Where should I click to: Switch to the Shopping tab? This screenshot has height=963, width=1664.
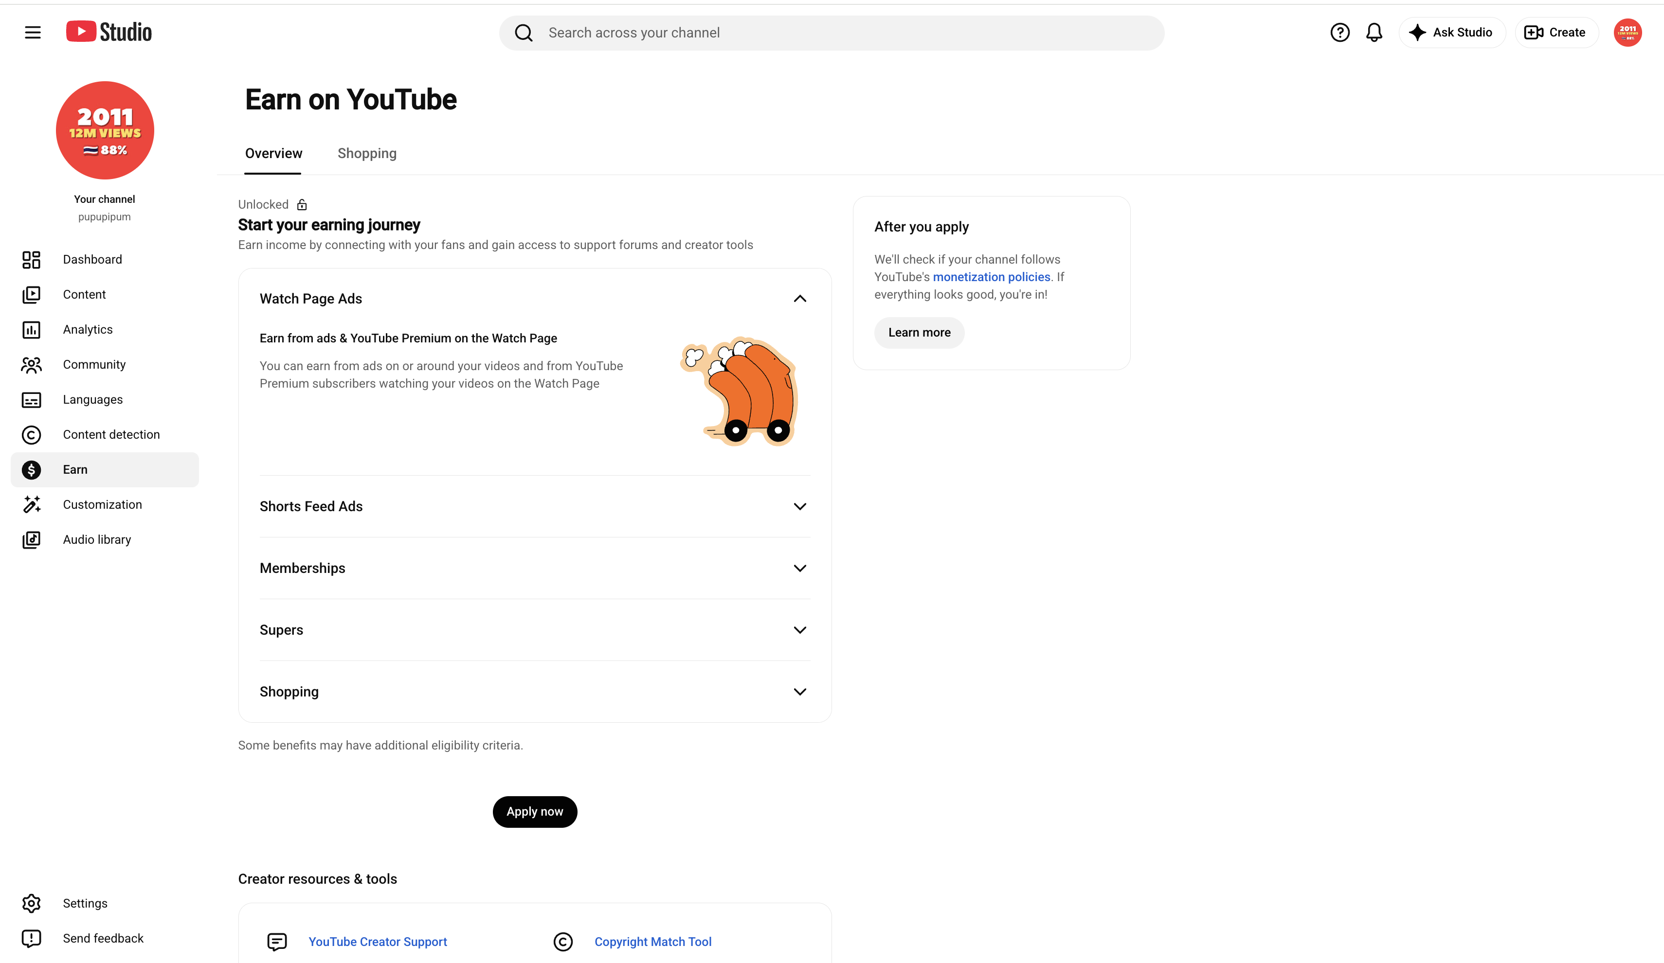point(367,153)
